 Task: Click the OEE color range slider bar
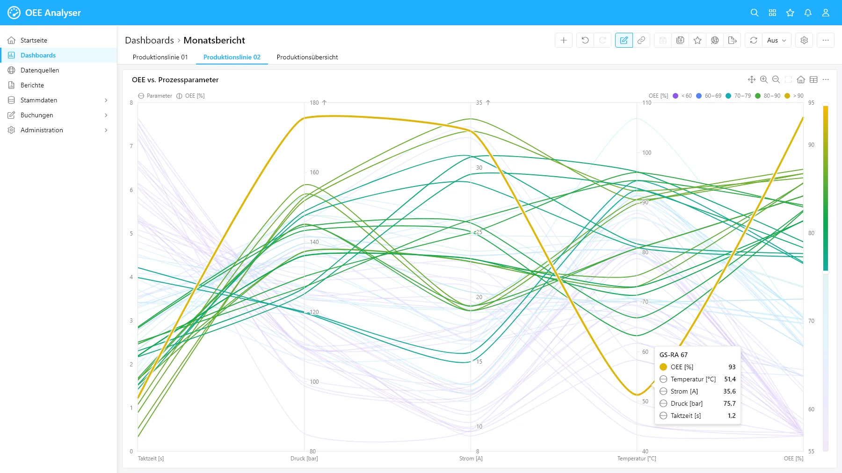click(826, 187)
